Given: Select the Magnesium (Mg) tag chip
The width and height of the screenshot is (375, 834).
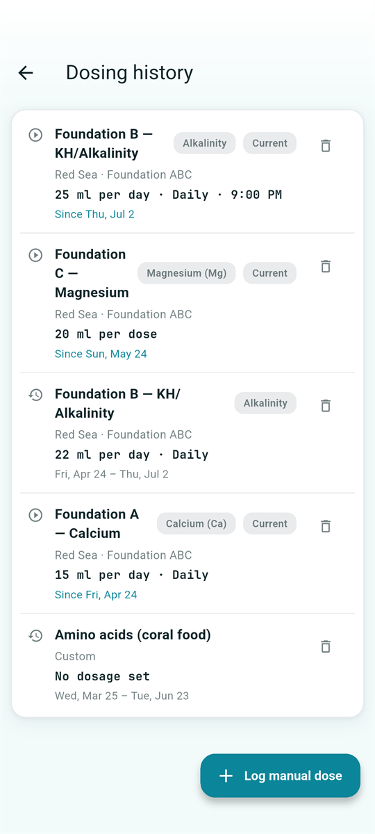Looking at the screenshot, I should [187, 273].
